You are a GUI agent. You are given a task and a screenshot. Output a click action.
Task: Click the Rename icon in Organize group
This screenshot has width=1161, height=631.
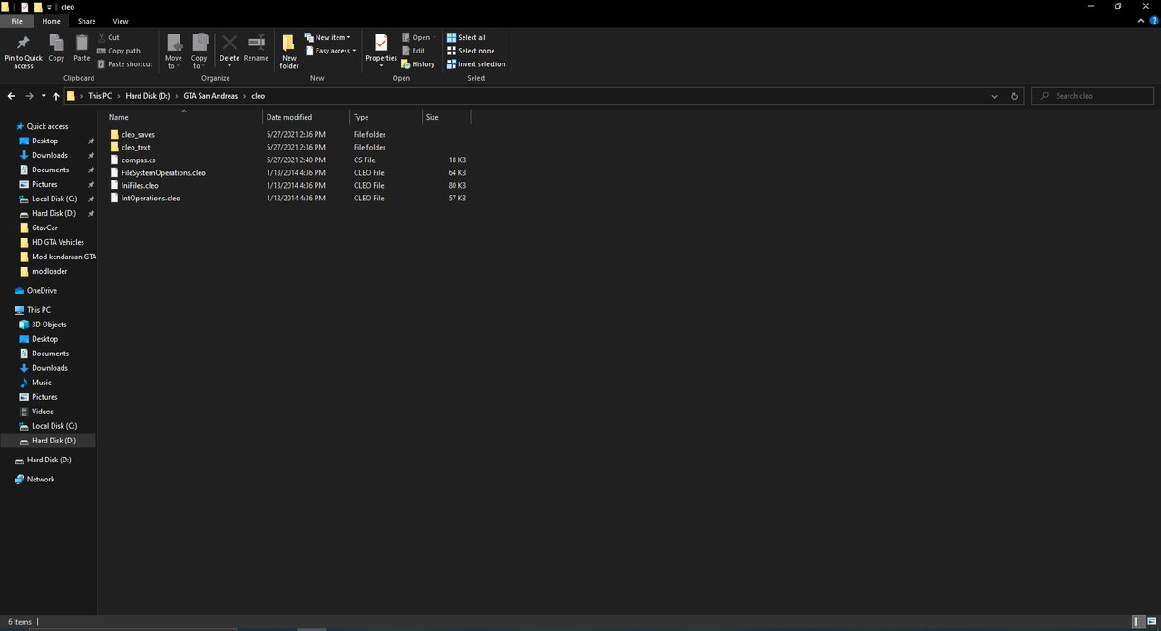pyautogui.click(x=256, y=43)
